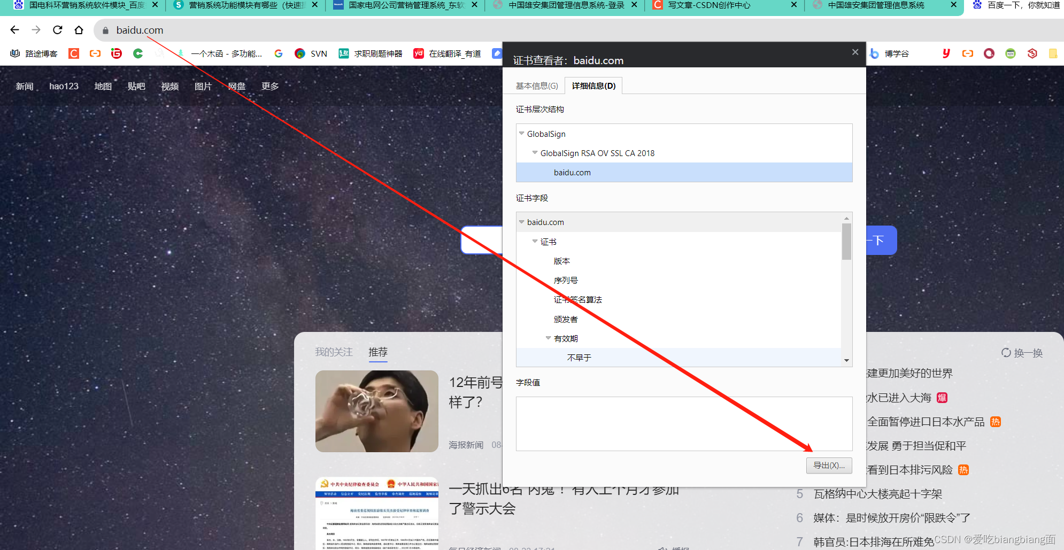Image resolution: width=1064 pixels, height=550 pixels.
Task: Switch to 营销系统功能模块有哪些 browser tab
Action: (247, 5)
